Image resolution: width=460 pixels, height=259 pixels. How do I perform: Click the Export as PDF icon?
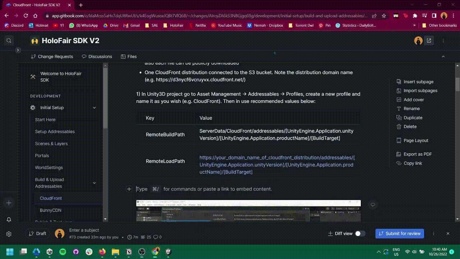pos(399,154)
